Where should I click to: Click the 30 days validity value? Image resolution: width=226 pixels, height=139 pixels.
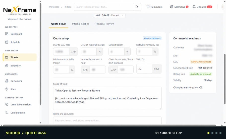pos(208,80)
